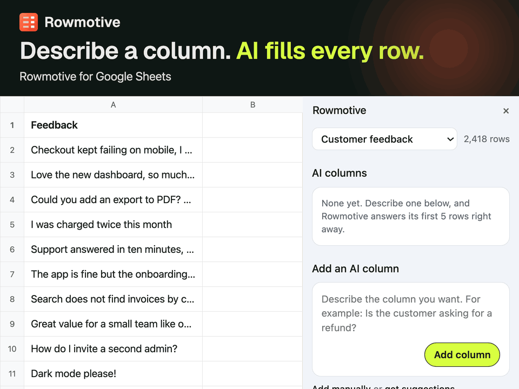
Task: Click the Rowmotive sidebar title
Action: coord(340,110)
